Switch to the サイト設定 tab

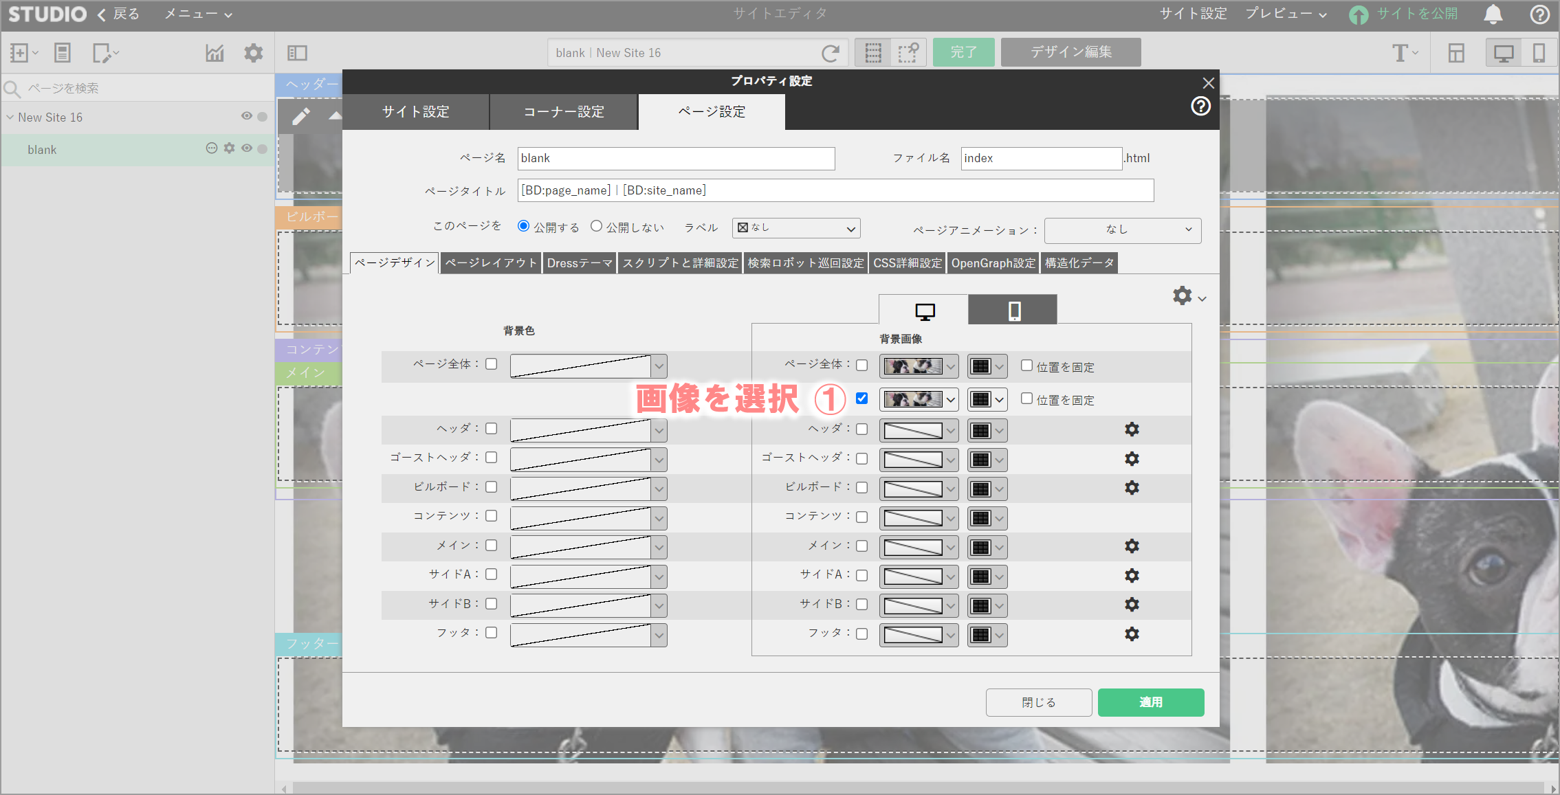coord(415,112)
